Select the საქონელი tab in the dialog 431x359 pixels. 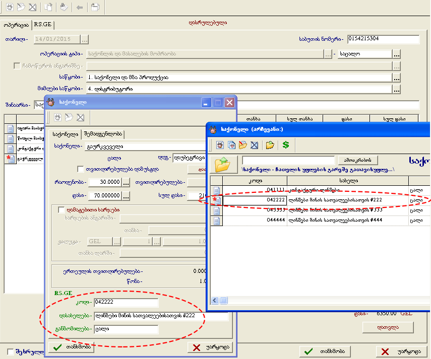pyautogui.click(x=66, y=134)
